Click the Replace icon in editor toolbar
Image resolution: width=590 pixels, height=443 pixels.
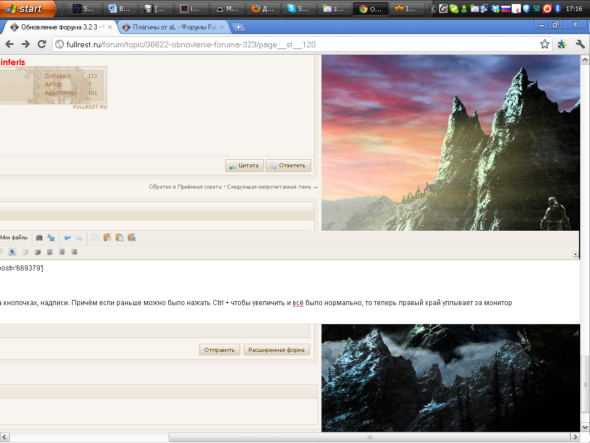coord(51,238)
